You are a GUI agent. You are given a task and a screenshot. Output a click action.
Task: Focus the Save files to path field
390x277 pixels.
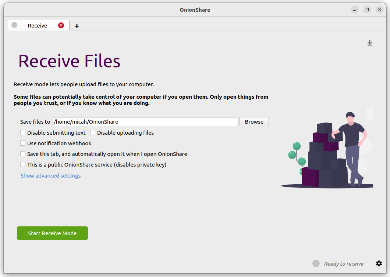145,122
